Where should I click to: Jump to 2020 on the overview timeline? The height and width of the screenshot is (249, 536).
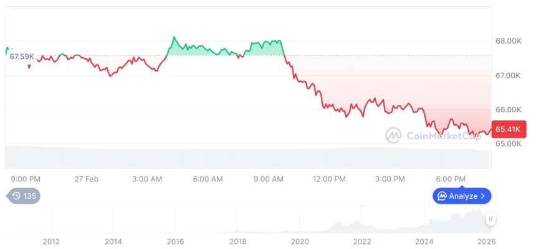pyautogui.click(x=300, y=242)
